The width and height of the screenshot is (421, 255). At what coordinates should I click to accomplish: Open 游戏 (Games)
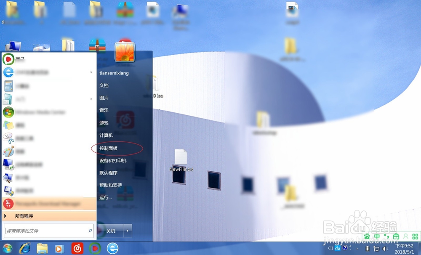(x=104, y=123)
